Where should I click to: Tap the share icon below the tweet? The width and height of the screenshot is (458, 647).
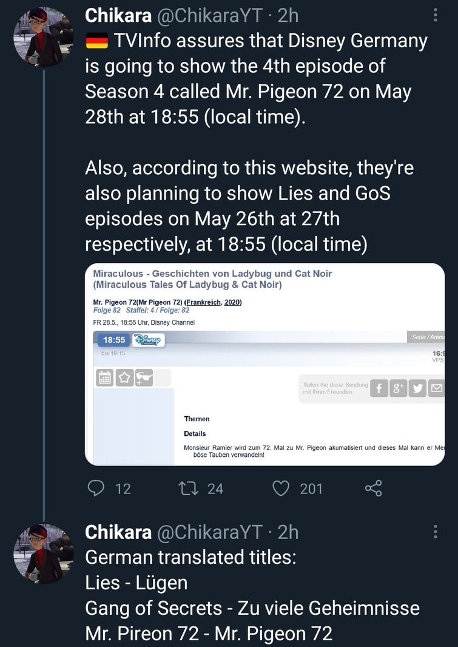pos(374,488)
